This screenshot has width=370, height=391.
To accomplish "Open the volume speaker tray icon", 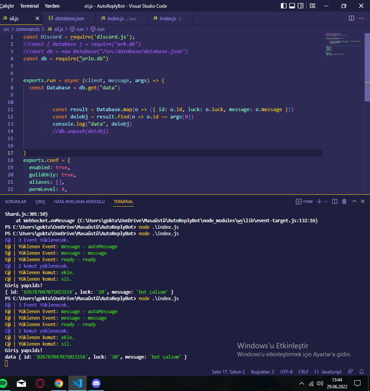I will point(320,383).
